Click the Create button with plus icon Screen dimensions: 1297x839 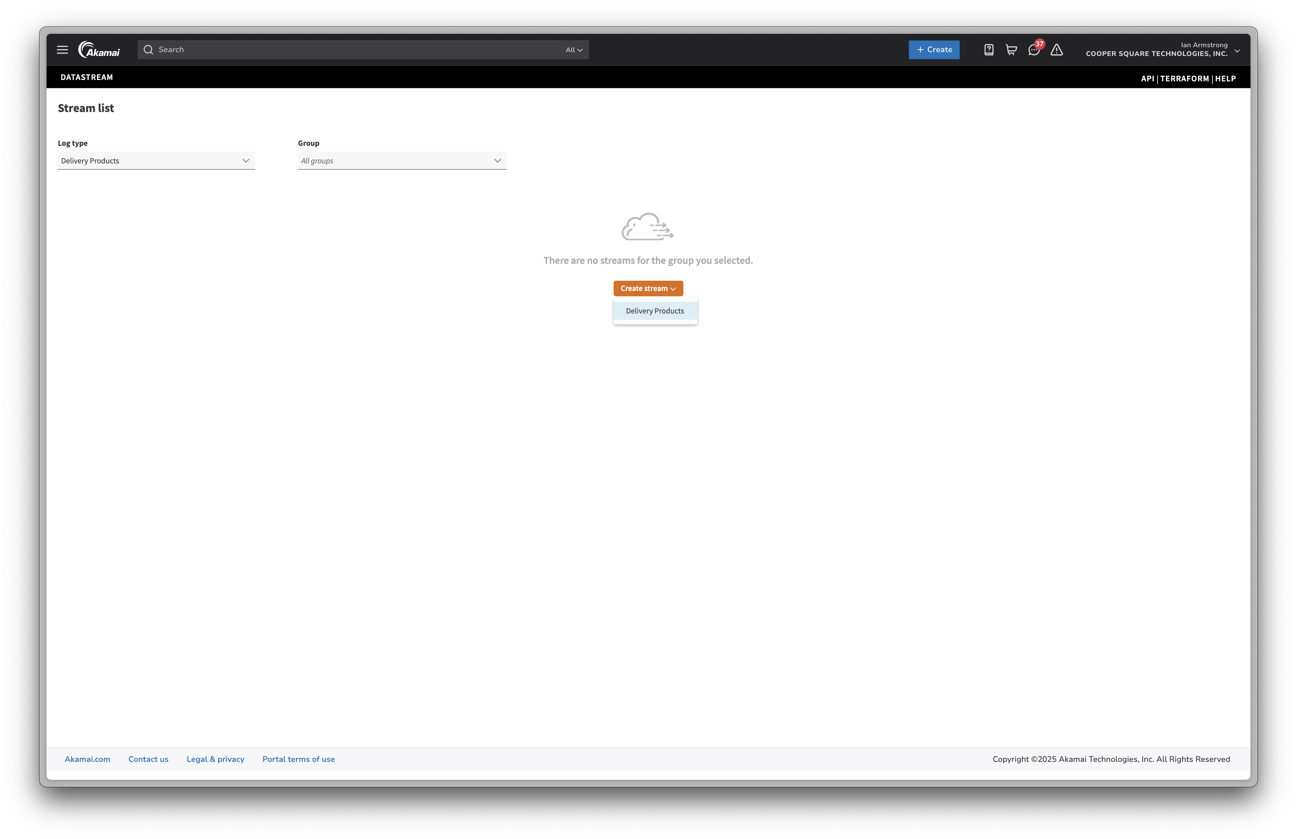pos(934,50)
